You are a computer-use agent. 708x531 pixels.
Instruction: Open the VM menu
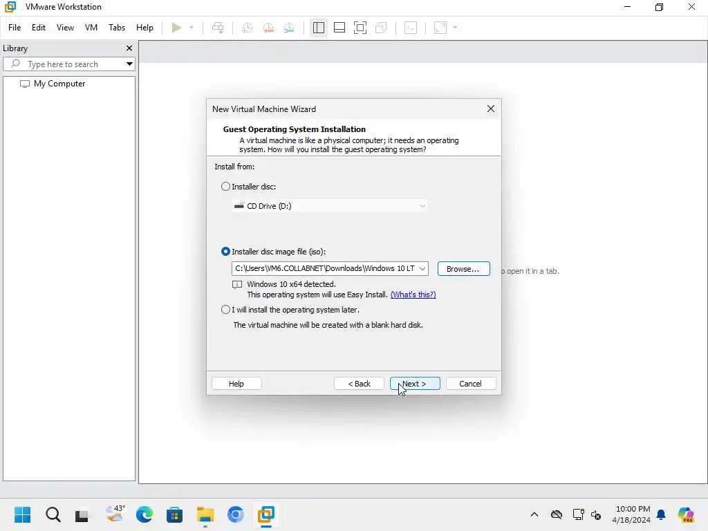pyautogui.click(x=91, y=28)
